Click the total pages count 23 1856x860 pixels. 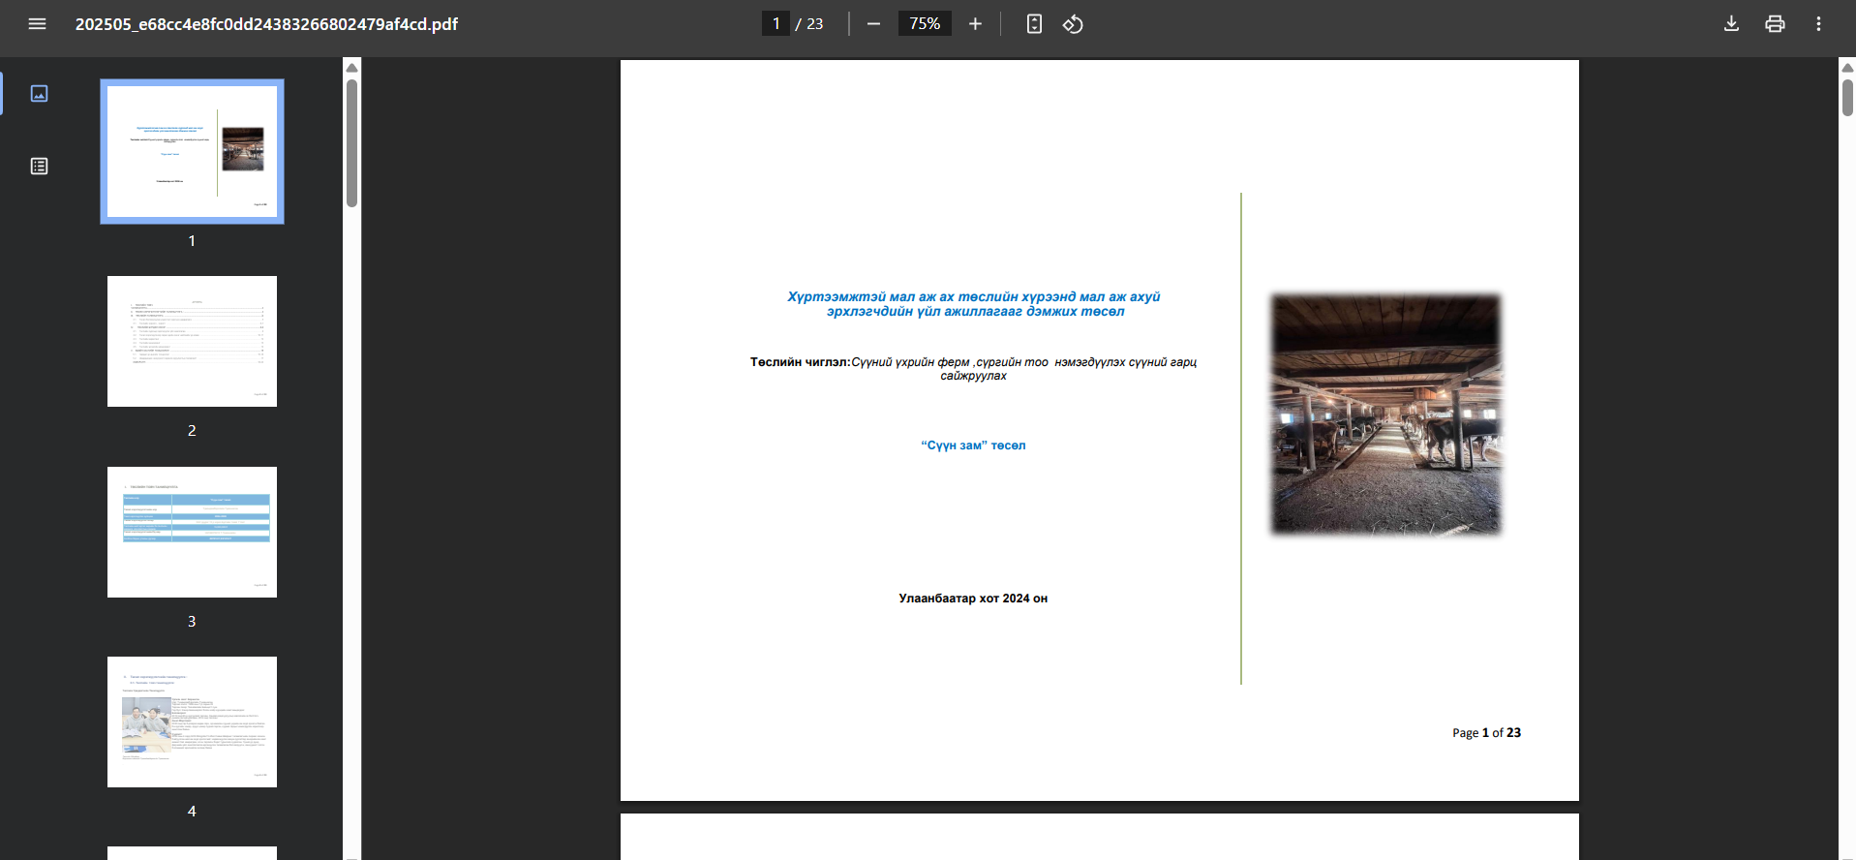pyautogui.click(x=815, y=24)
